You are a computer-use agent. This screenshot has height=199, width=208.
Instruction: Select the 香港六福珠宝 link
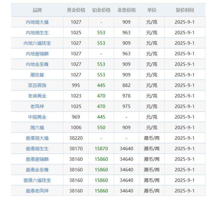tap(37, 180)
